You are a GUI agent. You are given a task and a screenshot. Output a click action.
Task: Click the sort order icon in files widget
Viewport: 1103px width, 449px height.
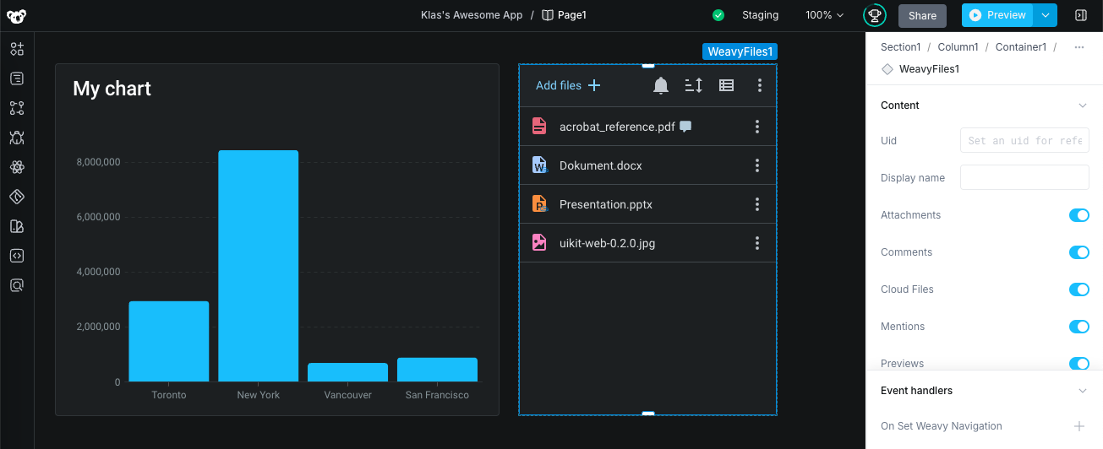tap(693, 85)
